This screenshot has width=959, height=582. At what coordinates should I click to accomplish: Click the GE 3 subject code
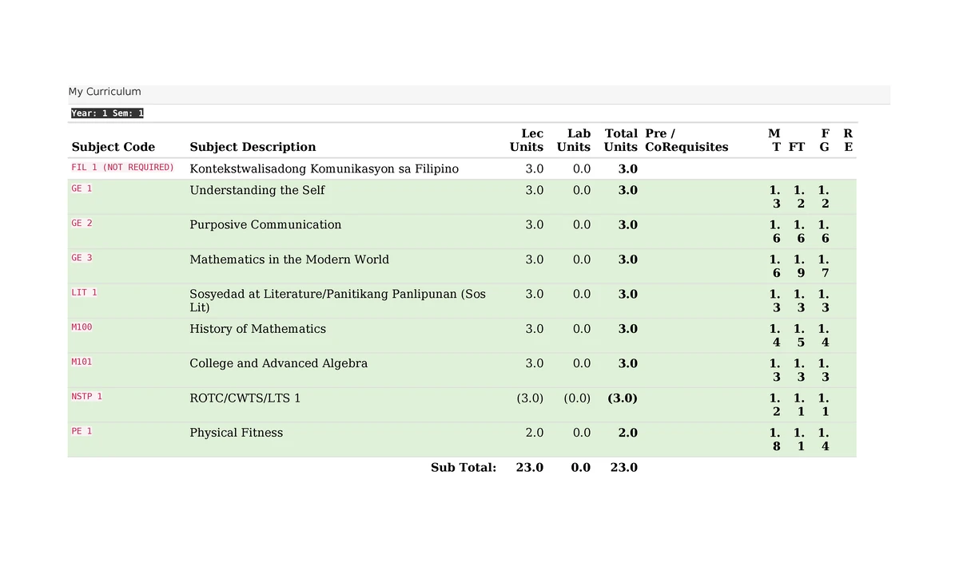coord(82,258)
